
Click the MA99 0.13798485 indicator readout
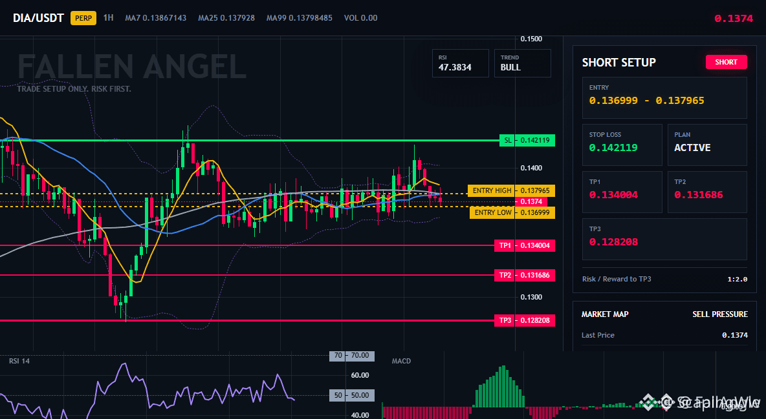tap(299, 17)
